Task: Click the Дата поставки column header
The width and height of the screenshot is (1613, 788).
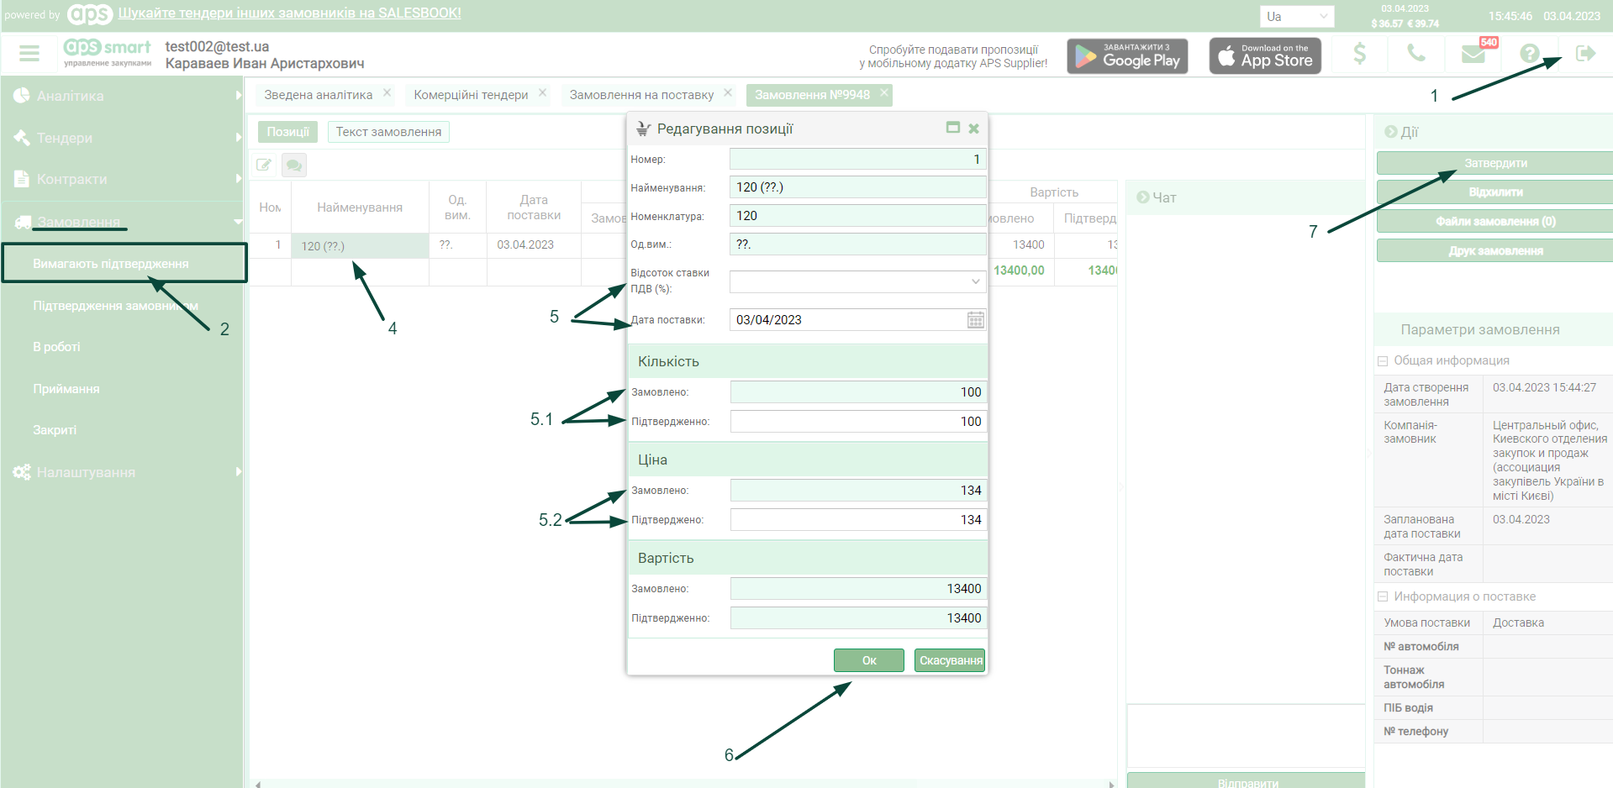Action: pyautogui.click(x=534, y=208)
